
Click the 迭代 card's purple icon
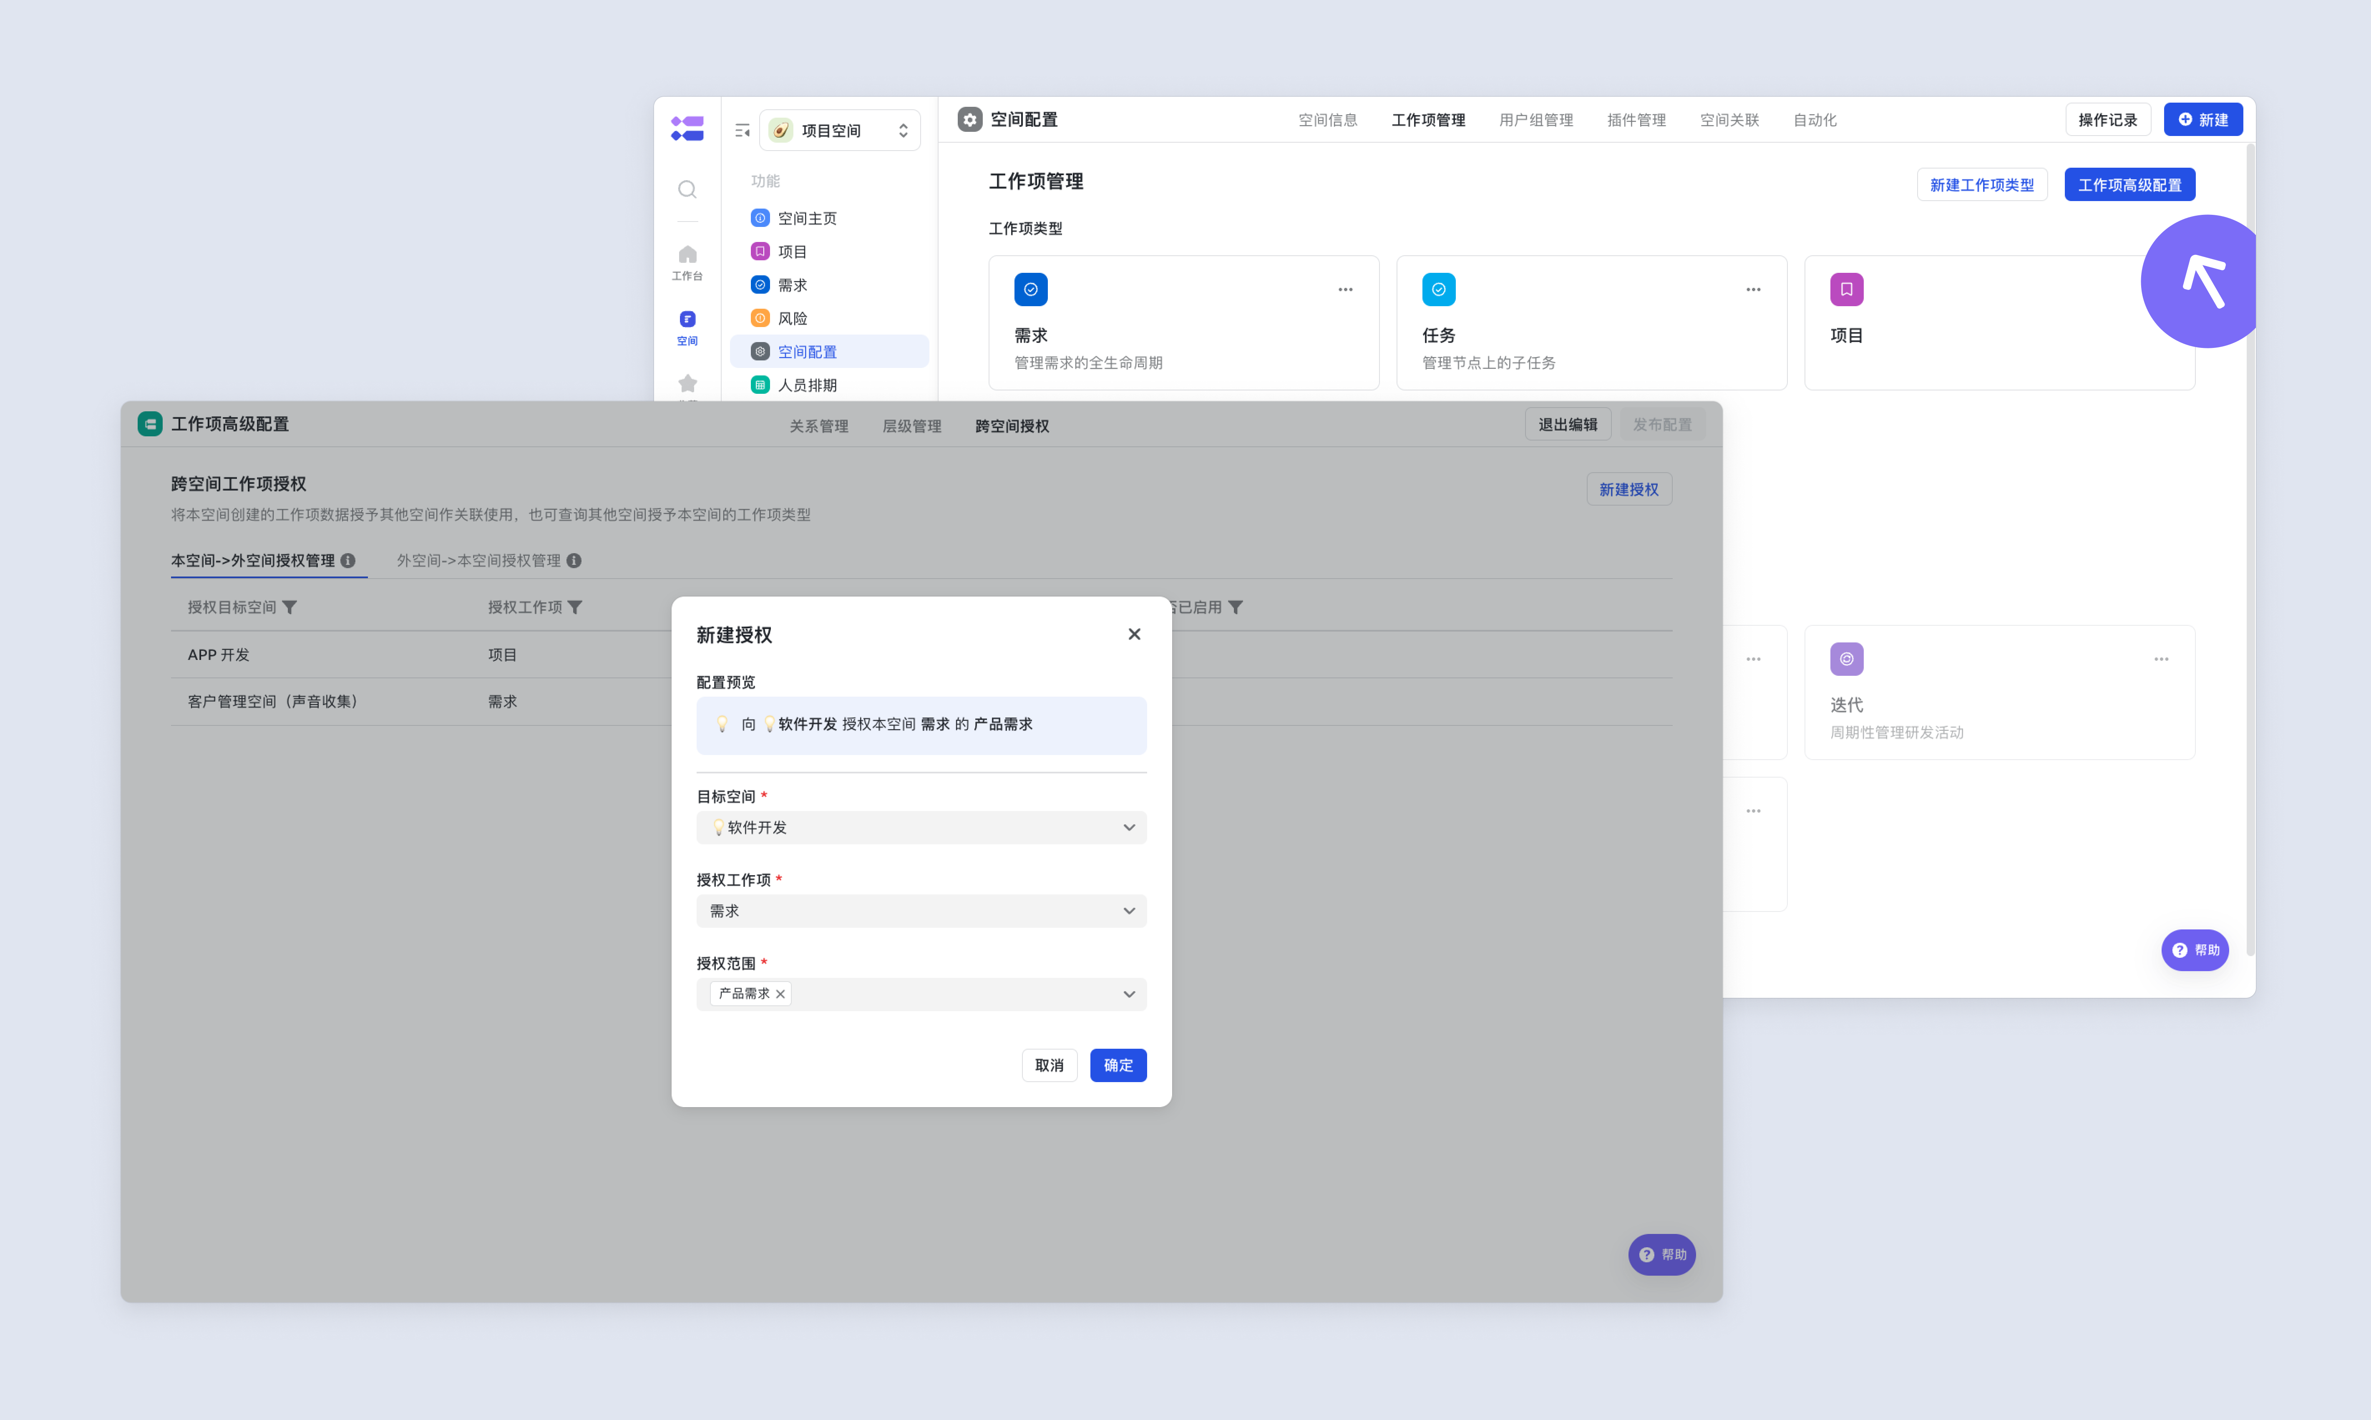point(1846,658)
